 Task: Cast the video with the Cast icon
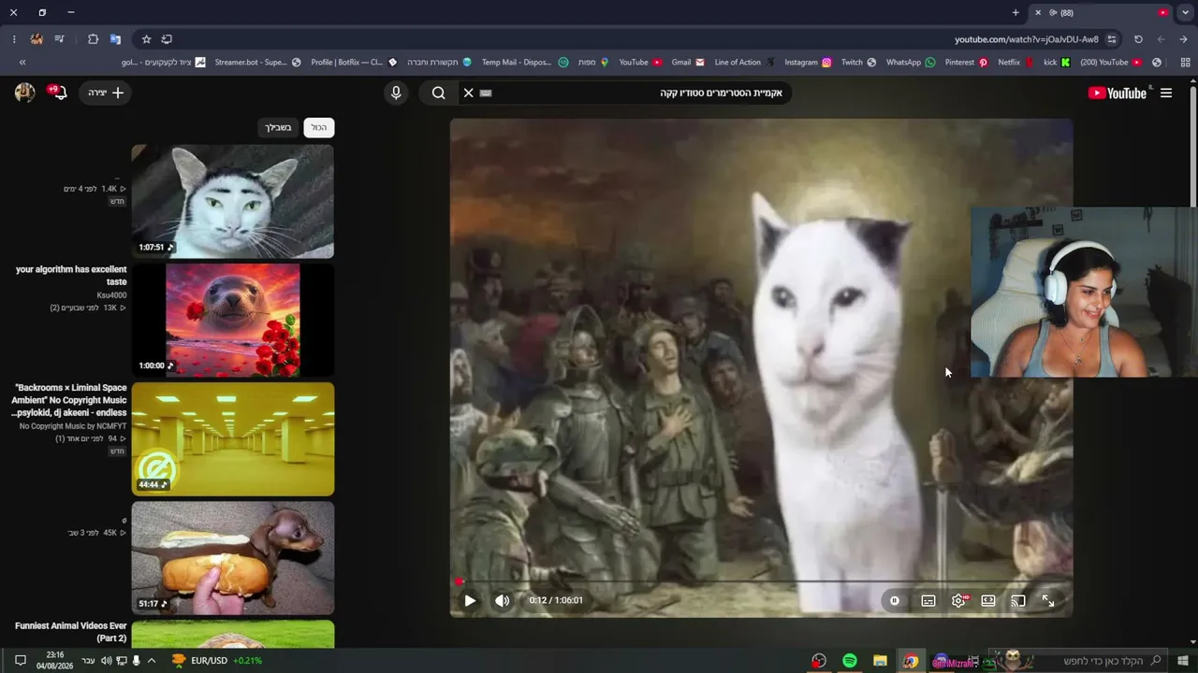coord(1018,601)
